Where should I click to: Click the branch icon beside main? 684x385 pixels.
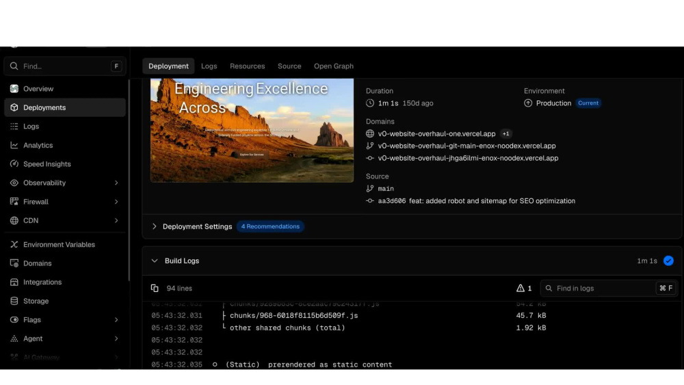370,188
